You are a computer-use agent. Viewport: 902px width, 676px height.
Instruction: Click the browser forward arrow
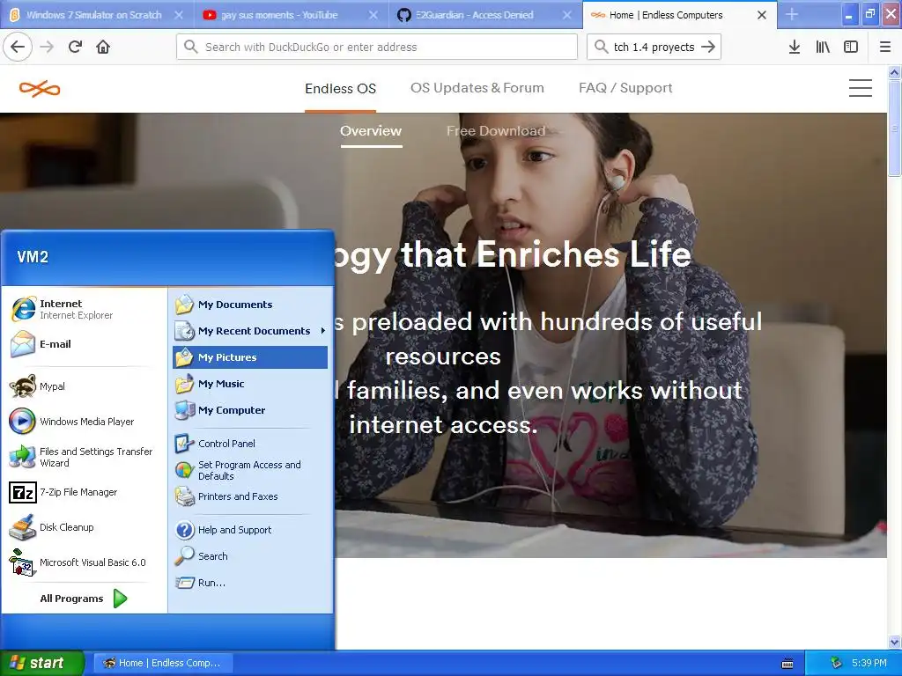(x=47, y=48)
